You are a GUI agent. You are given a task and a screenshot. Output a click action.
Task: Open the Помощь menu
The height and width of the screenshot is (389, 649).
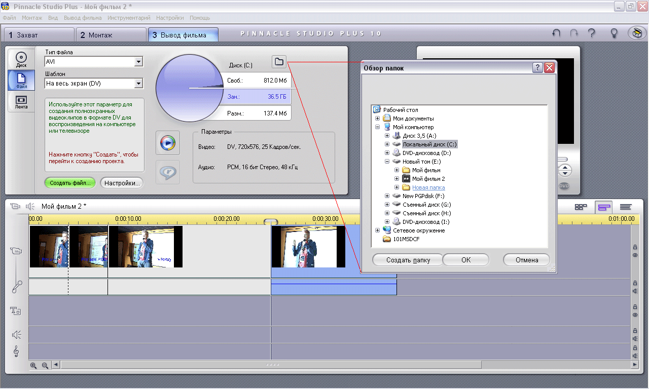click(200, 18)
